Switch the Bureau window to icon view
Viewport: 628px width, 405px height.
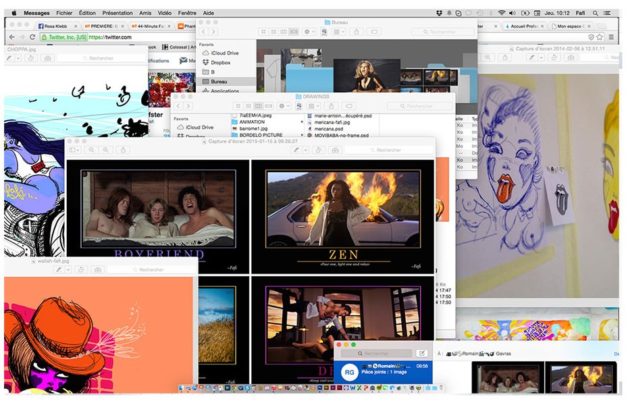263,32
